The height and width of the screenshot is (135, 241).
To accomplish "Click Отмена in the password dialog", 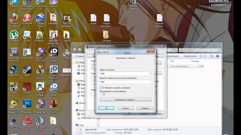I will click(x=125, y=108).
